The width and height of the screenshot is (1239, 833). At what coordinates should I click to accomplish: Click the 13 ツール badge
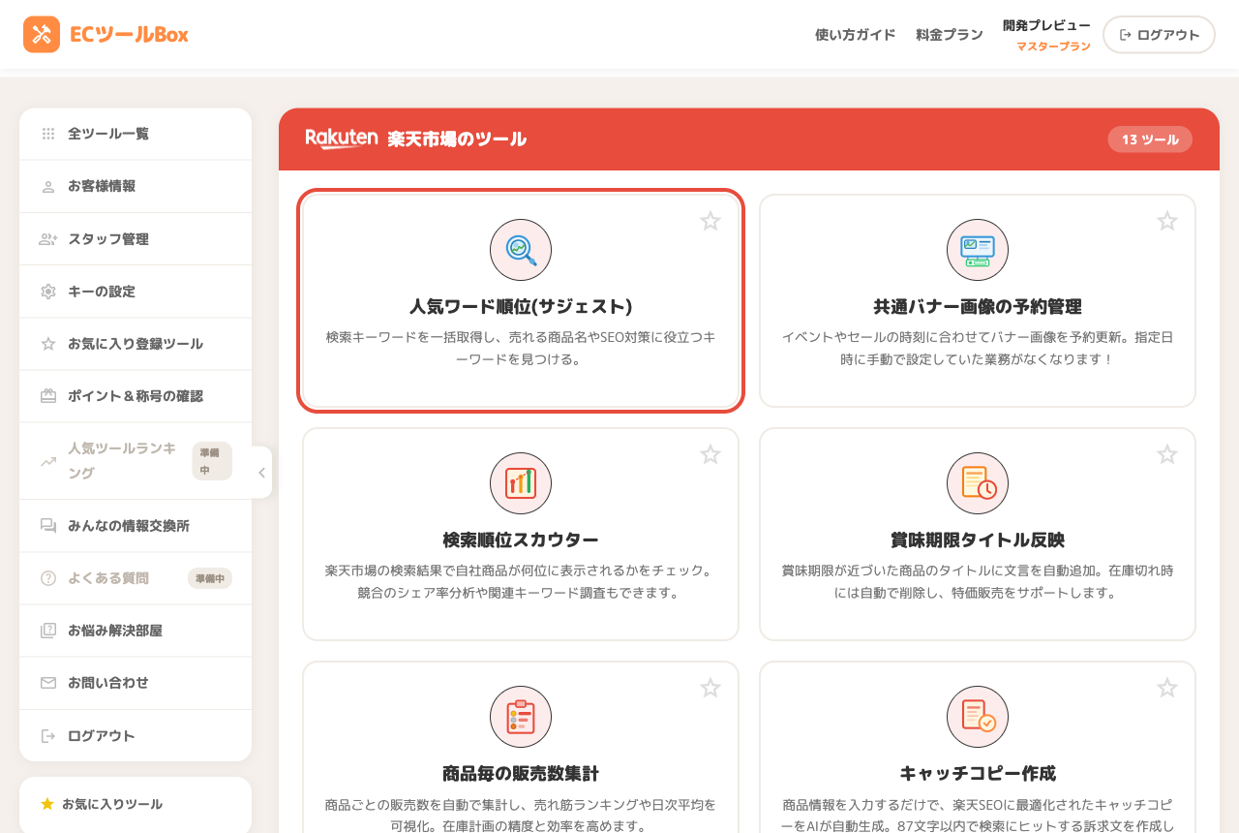point(1150,139)
